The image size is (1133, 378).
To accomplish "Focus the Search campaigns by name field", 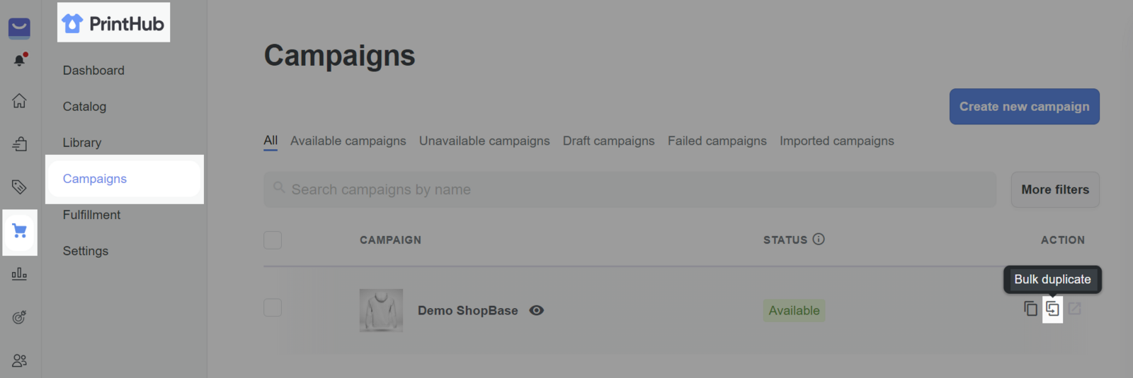I will tap(629, 189).
